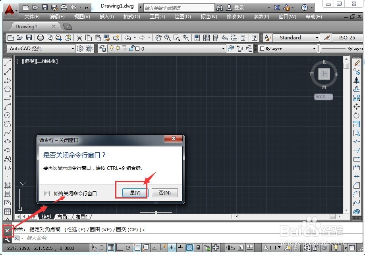Click the Help question mark toolbar icon
The height and width of the screenshot is (255, 365).
(x=255, y=38)
